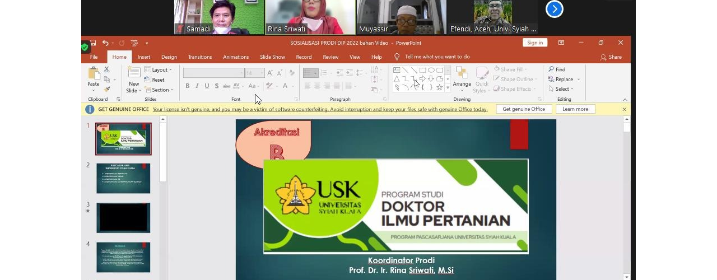Click the Paste clipboard icon

tap(94, 74)
